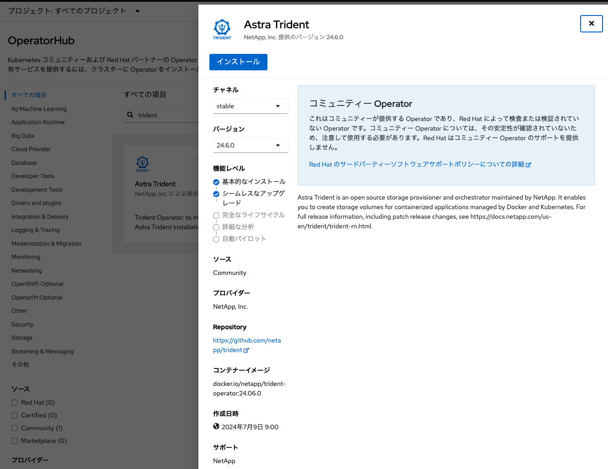The image size is (608, 469).
Task: Select the AI/Machine Learning category
Action: (39, 109)
